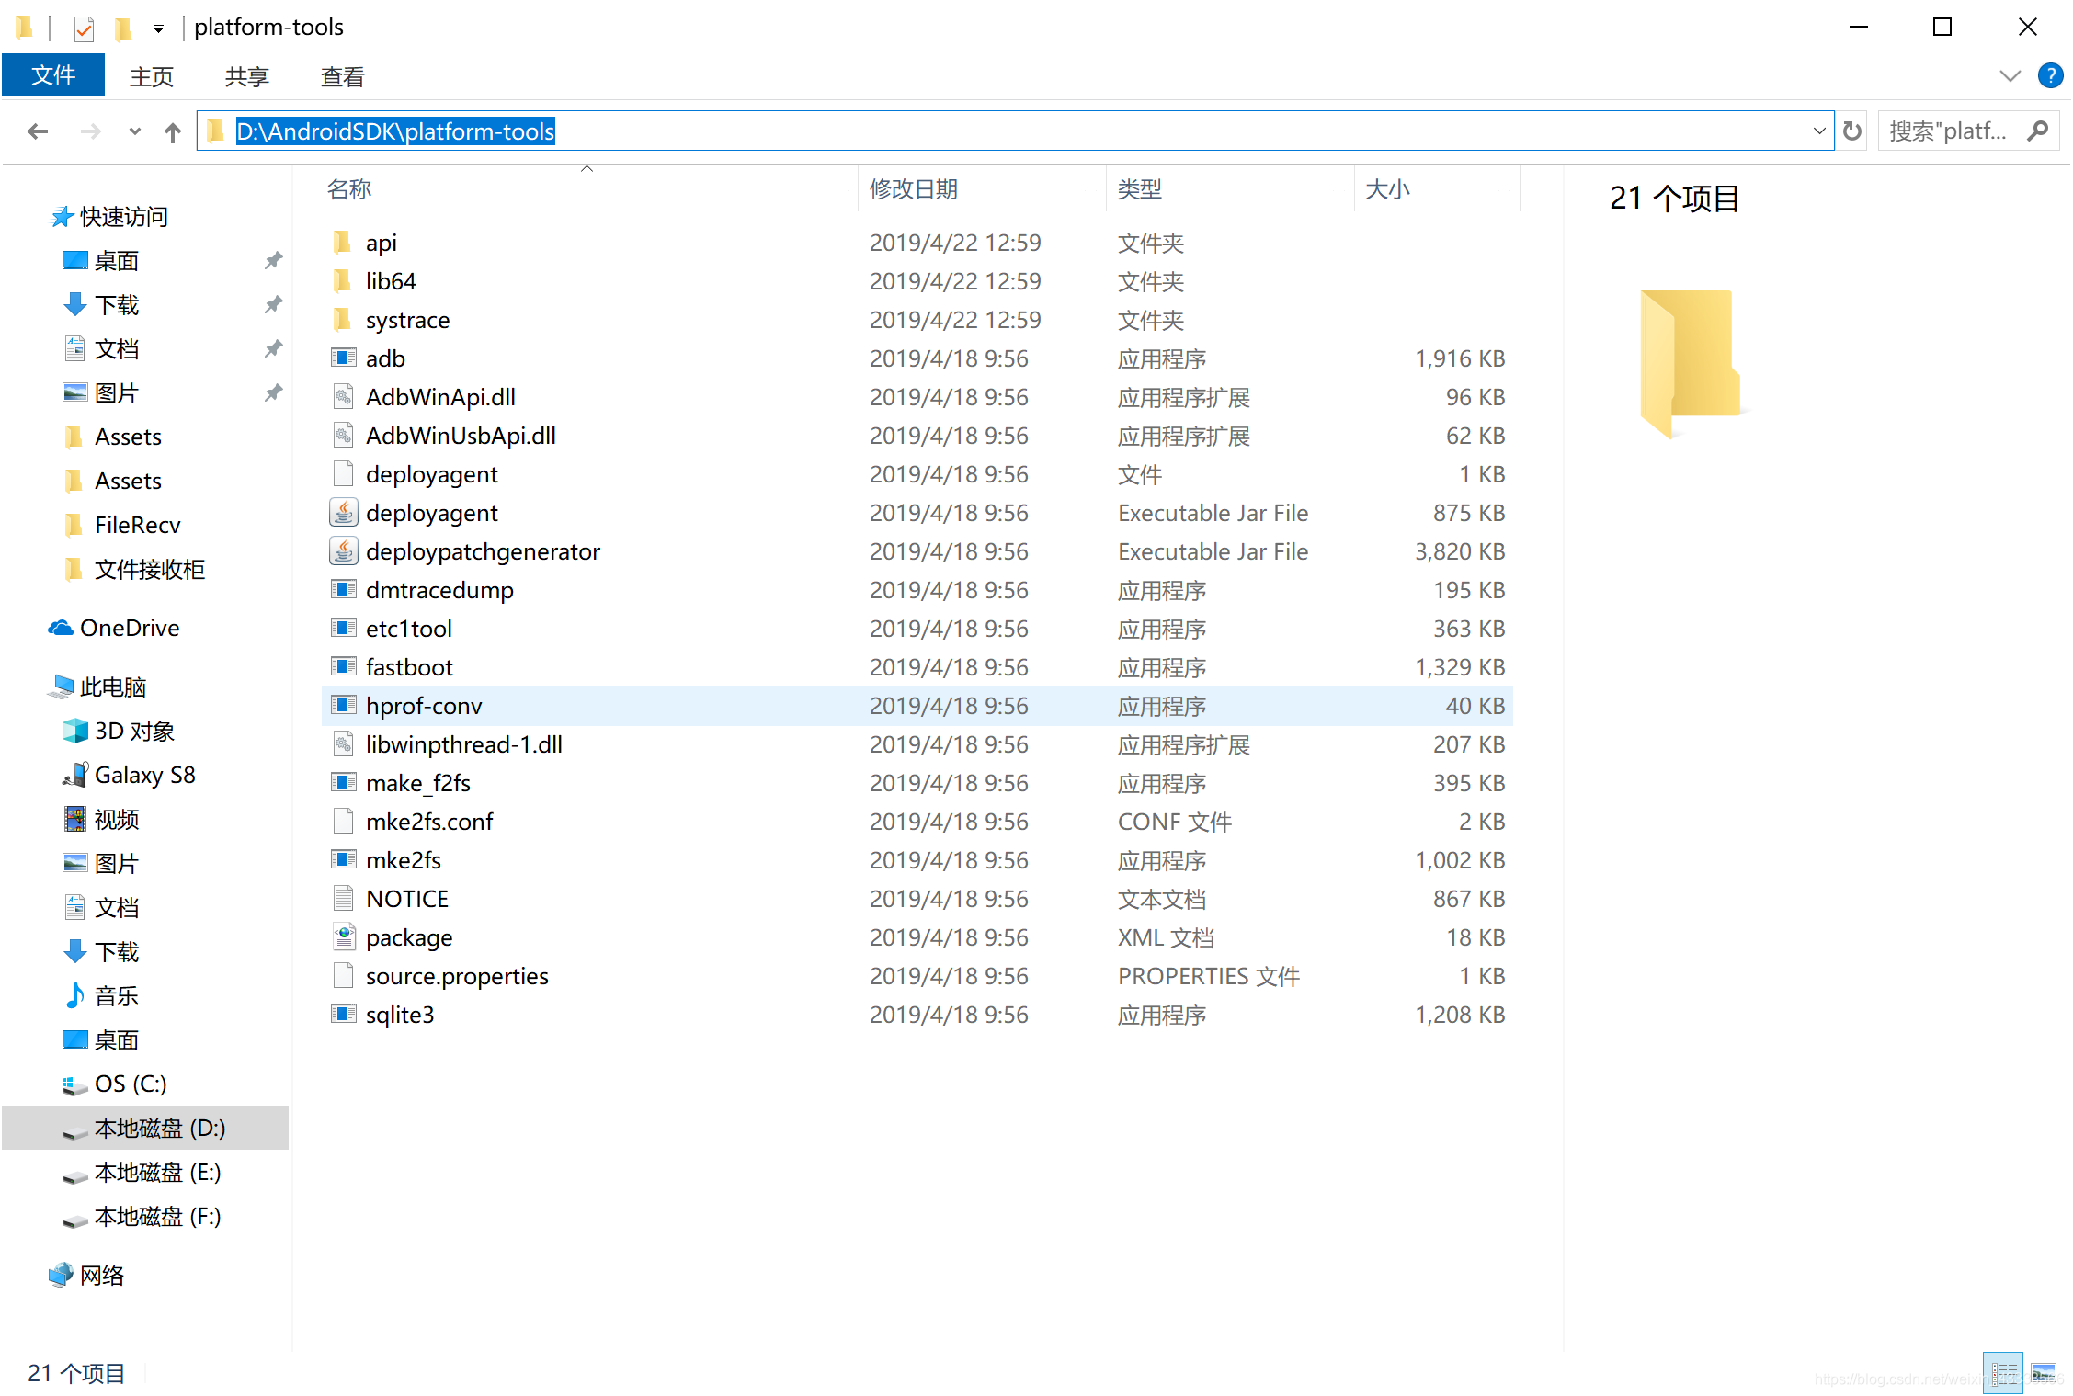
Task: Select the hprof-conv file row
Action: [x=917, y=706]
